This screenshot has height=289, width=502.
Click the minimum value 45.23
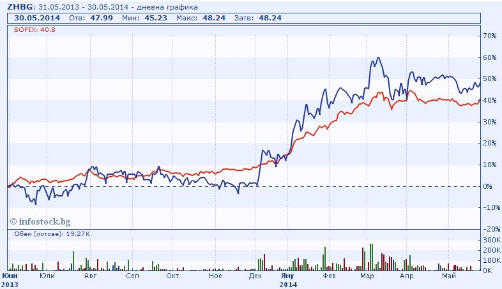156,18
